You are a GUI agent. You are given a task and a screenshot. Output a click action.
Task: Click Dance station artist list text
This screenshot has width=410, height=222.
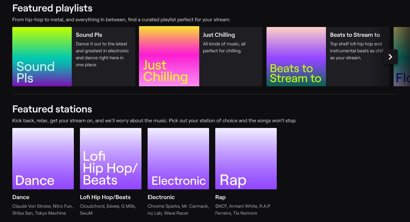click(43, 209)
